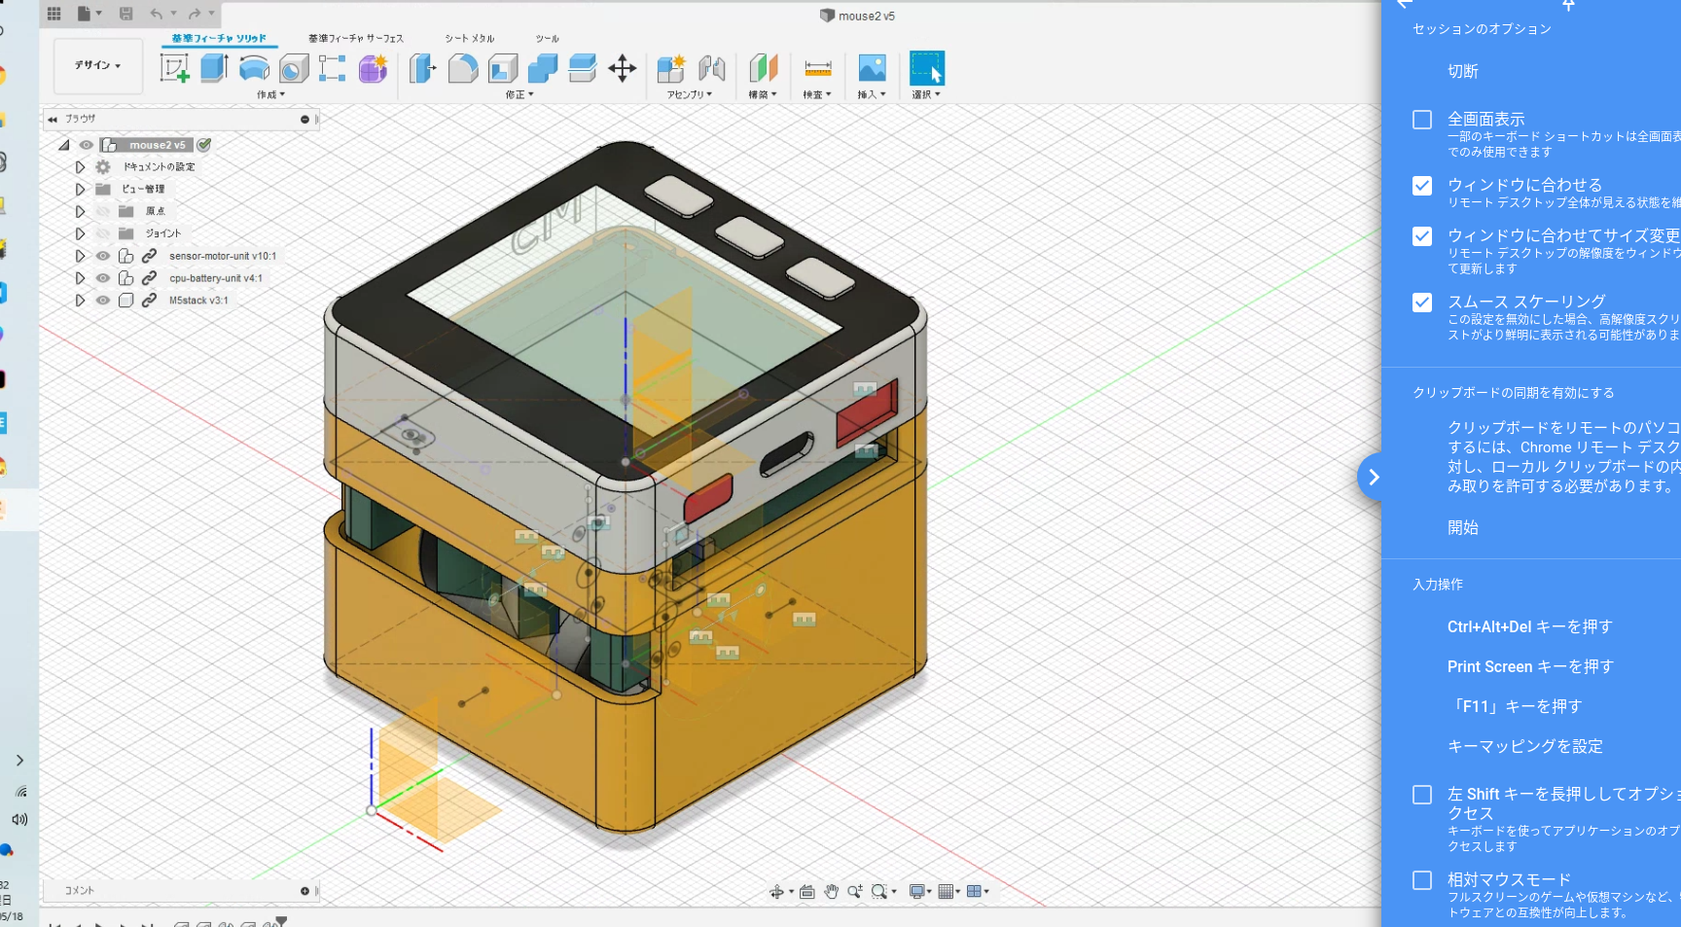Hide the sensor-motor-unit v10:1 component

pyautogui.click(x=102, y=256)
